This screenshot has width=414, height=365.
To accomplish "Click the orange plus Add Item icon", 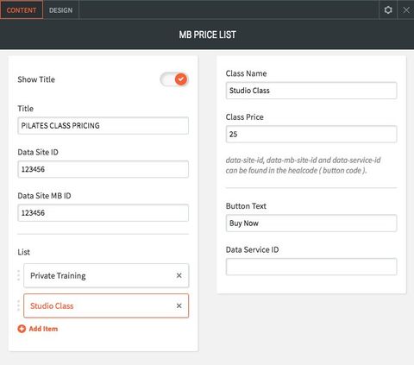I will [x=22, y=329].
